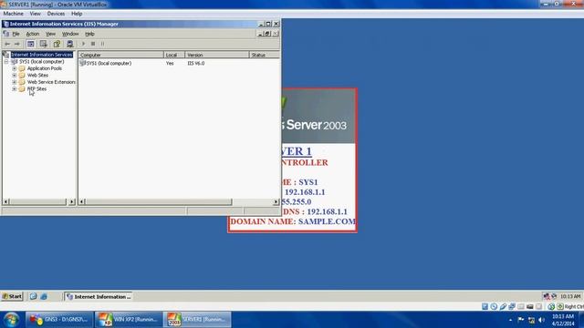The height and width of the screenshot is (328, 584).
Task: Expand the Application Pools node
Action: click(x=15, y=68)
